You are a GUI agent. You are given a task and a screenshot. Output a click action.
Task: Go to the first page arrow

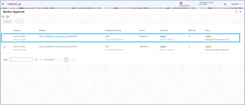59,59
